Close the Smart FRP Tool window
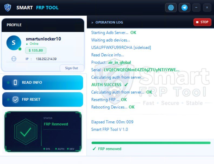Image resolution: width=214 pixels, height=164 pixels. click(x=207, y=8)
